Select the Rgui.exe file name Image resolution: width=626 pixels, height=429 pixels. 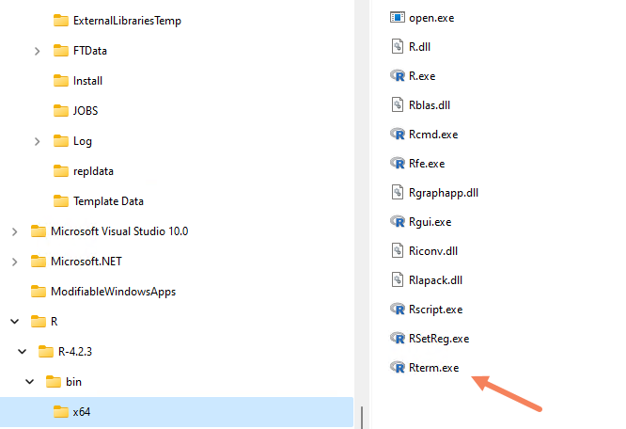(430, 222)
